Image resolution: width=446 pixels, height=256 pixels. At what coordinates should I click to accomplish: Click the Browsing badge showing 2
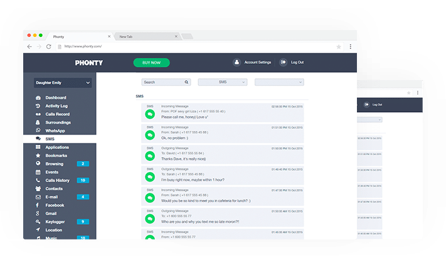point(83,164)
